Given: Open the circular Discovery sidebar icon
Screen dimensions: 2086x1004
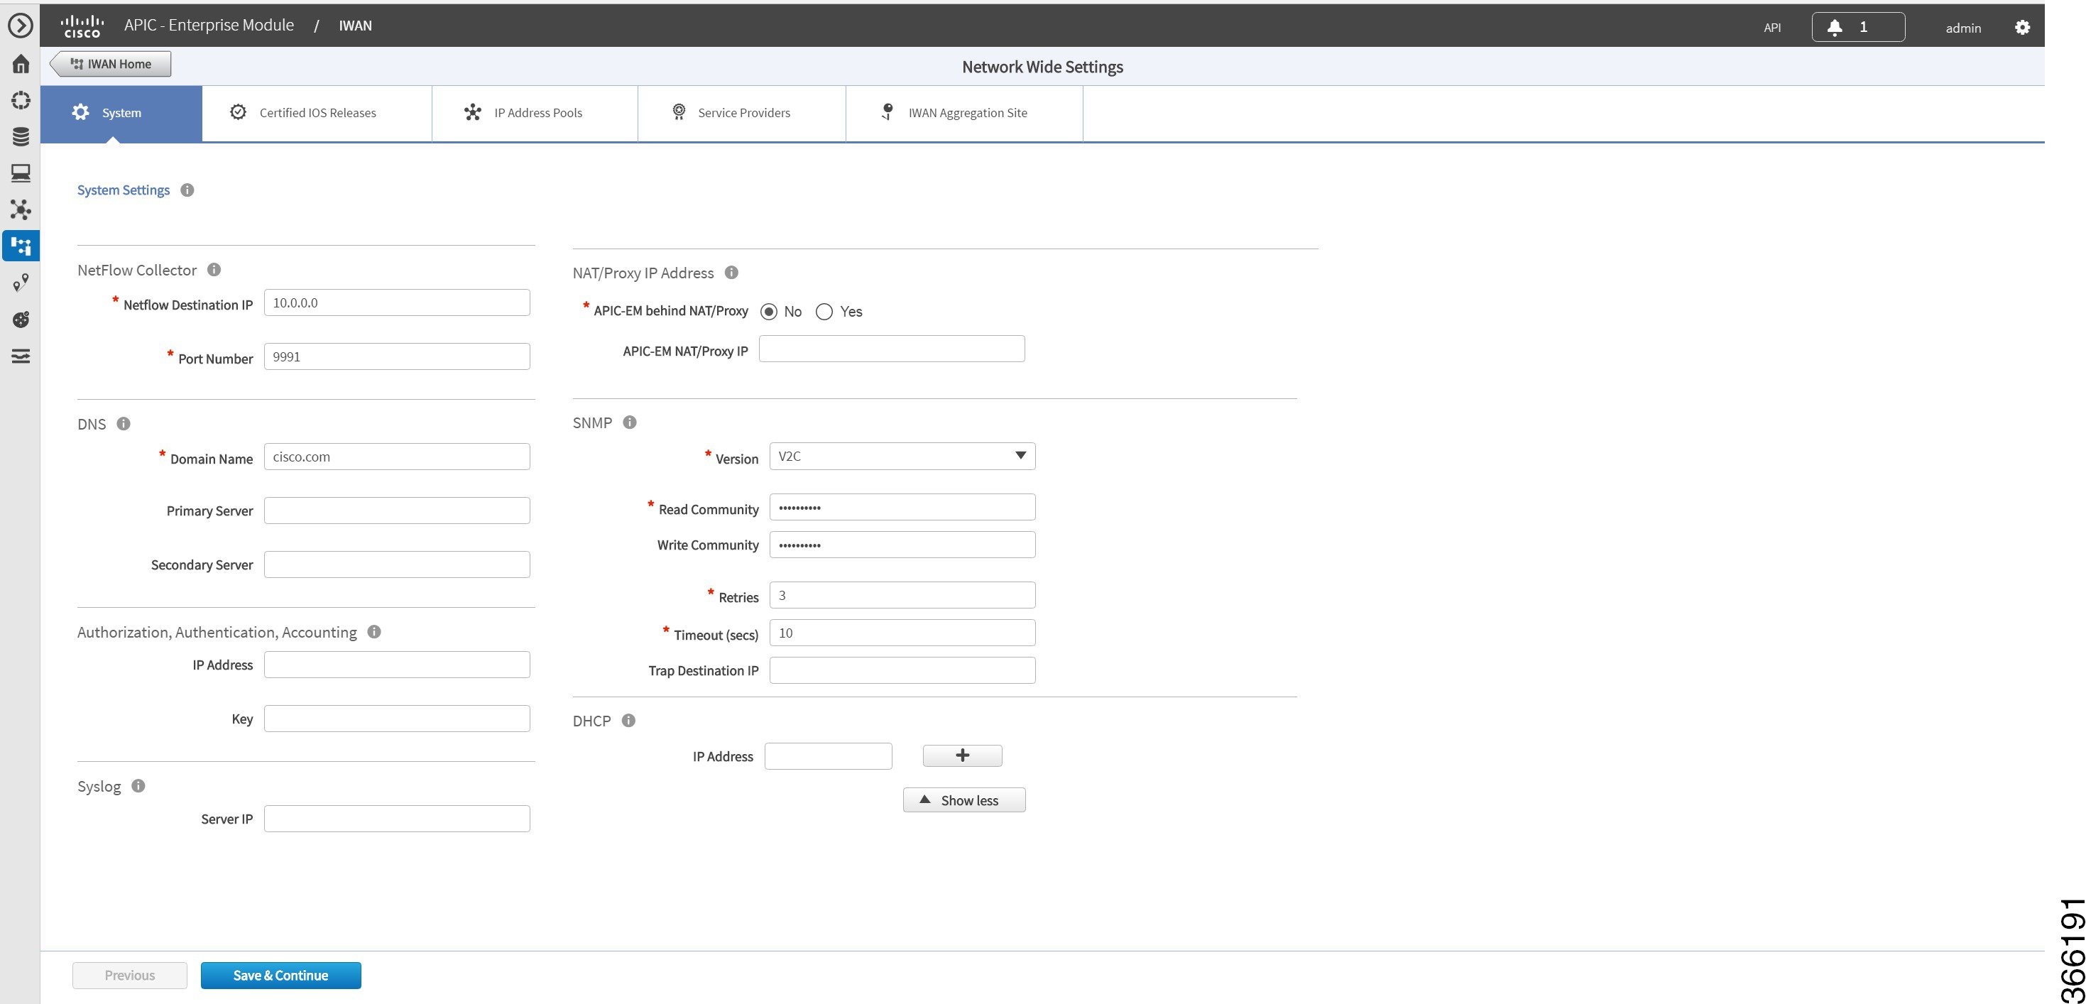Looking at the screenshot, I should (21, 100).
